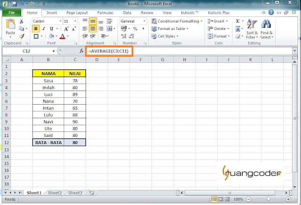Toggle Bold formatting
The height and width of the screenshot is (205, 301).
tap(36, 29)
